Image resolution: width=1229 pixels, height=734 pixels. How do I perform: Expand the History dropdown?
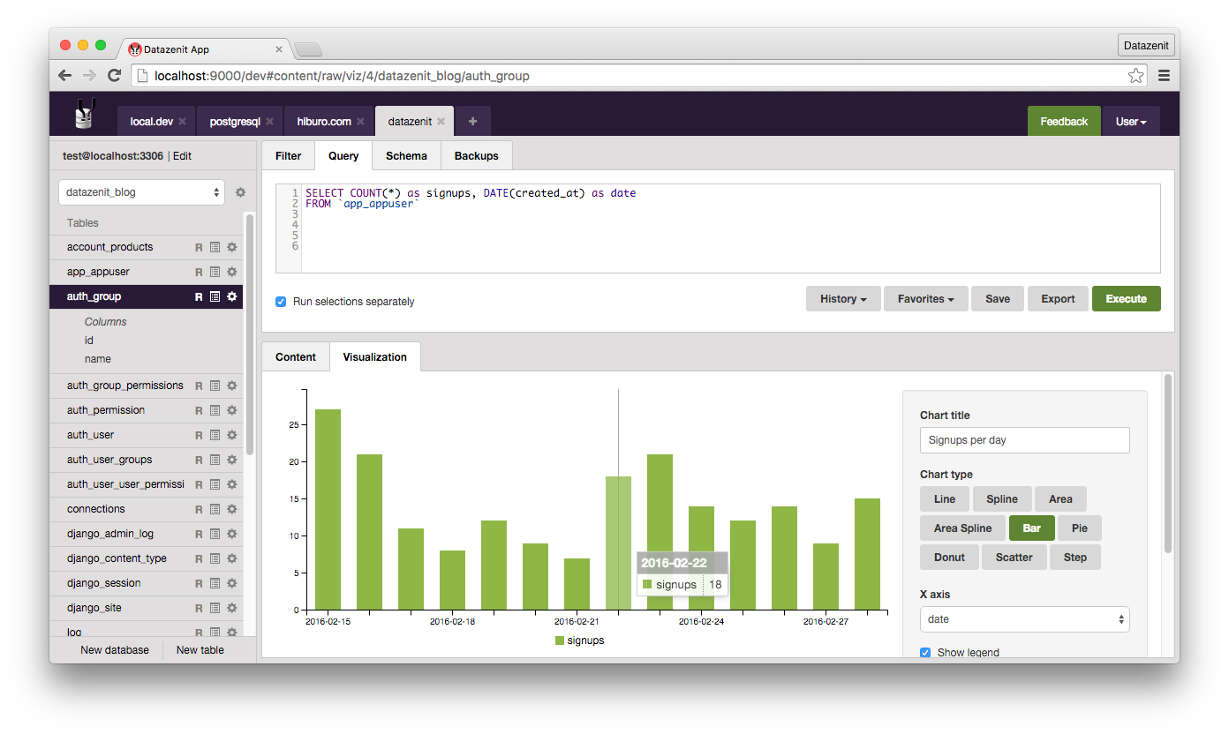coord(842,299)
